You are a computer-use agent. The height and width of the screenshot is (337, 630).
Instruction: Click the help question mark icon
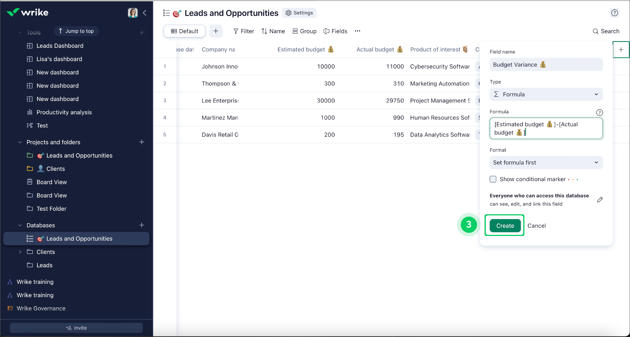pos(614,13)
